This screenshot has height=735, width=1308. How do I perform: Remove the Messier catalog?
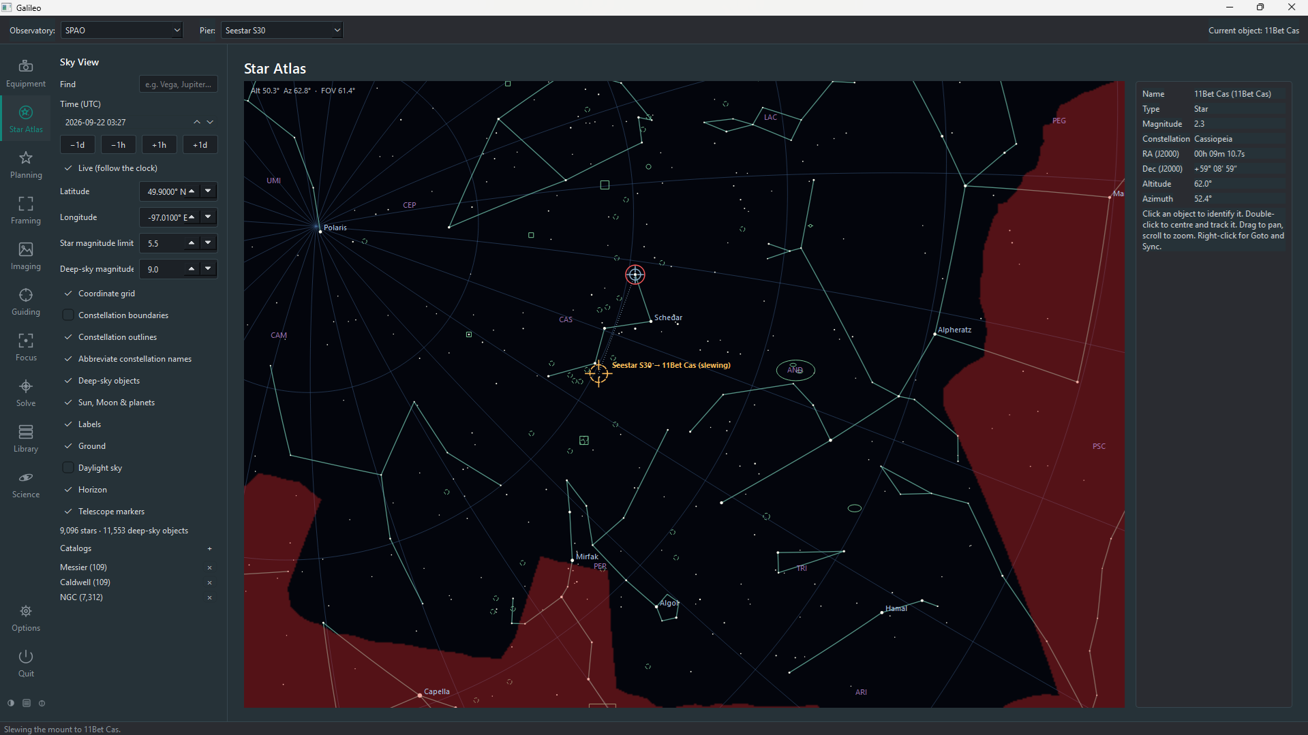pyautogui.click(x=209, y=567)
